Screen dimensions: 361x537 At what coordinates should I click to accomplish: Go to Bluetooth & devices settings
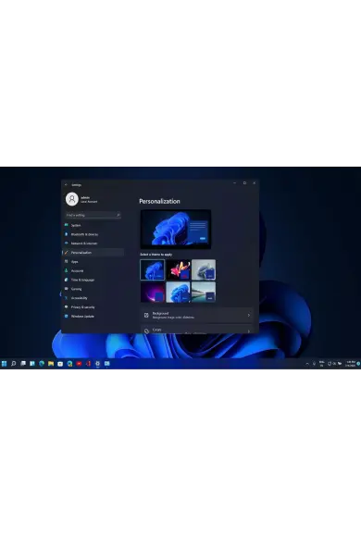click(93, 234)
